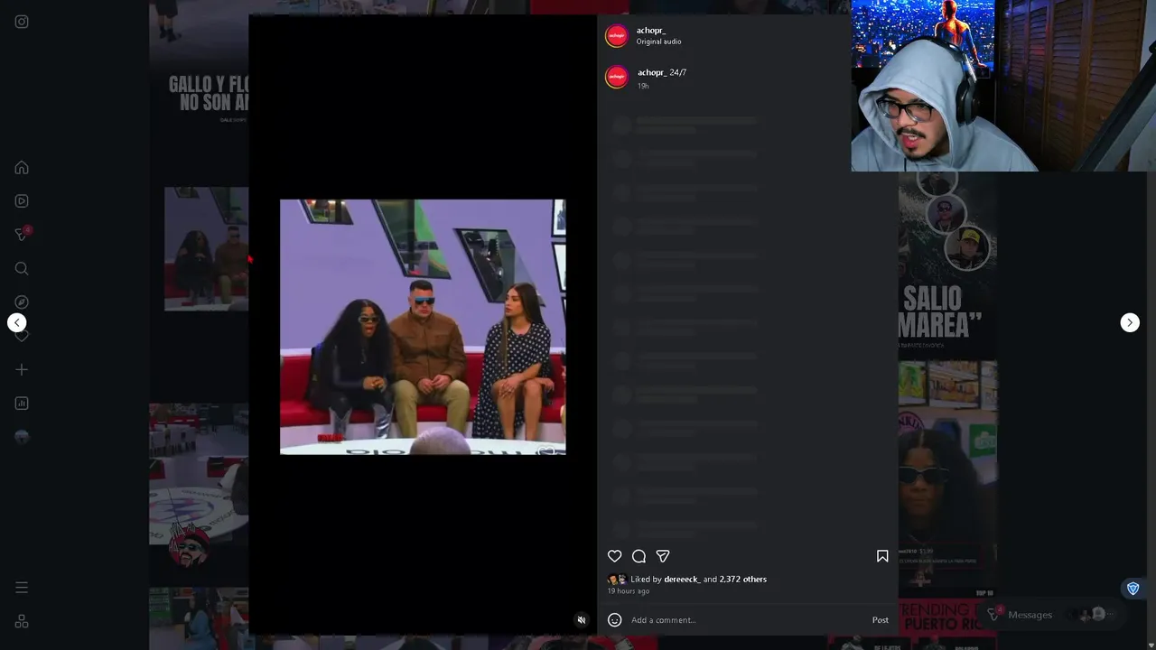This screenshot has height=650, width=1156.
Task: Open Instagram home via logo icon
Action: pyautogui.click(x=22, y=22)
